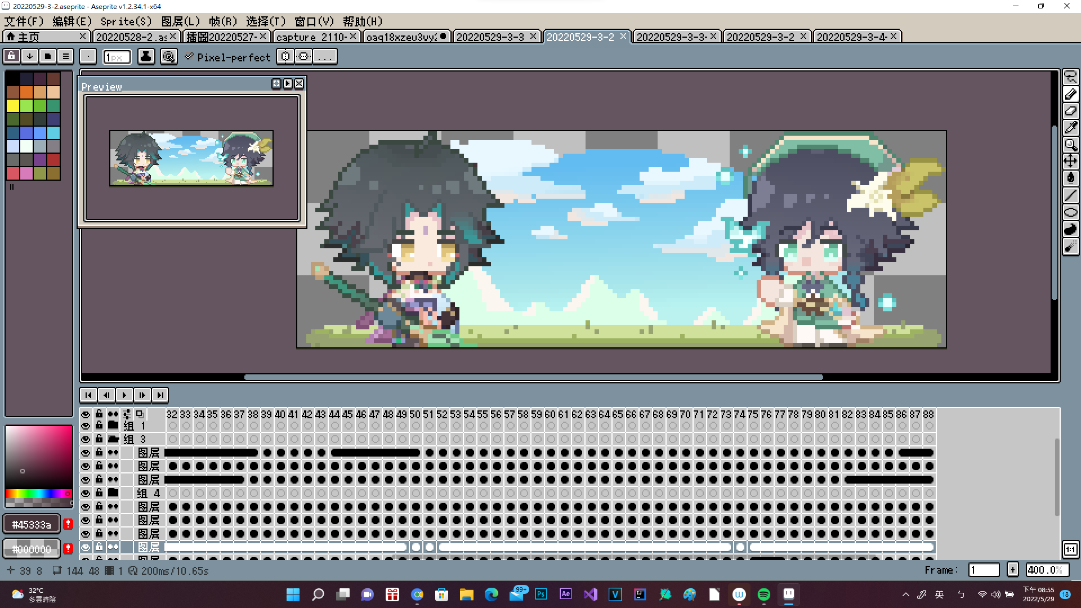Select the Spray tool

pyautogui.click(x=1070, y=246)
